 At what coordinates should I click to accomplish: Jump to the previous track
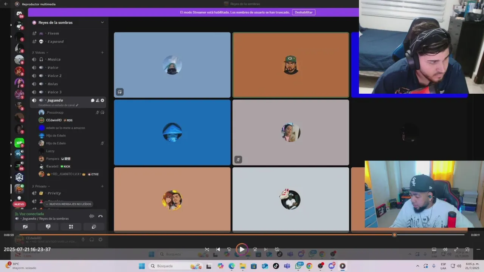point(218,249)
